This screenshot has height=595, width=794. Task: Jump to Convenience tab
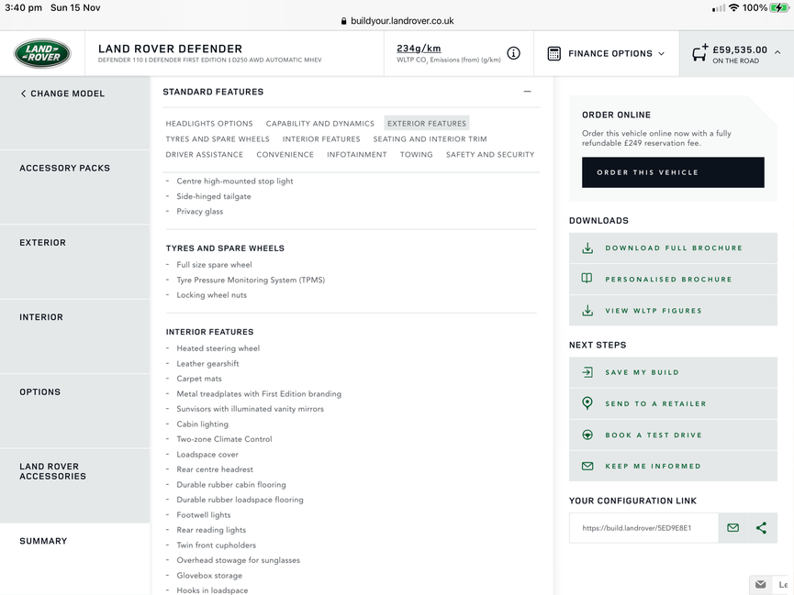coord(285,154)
